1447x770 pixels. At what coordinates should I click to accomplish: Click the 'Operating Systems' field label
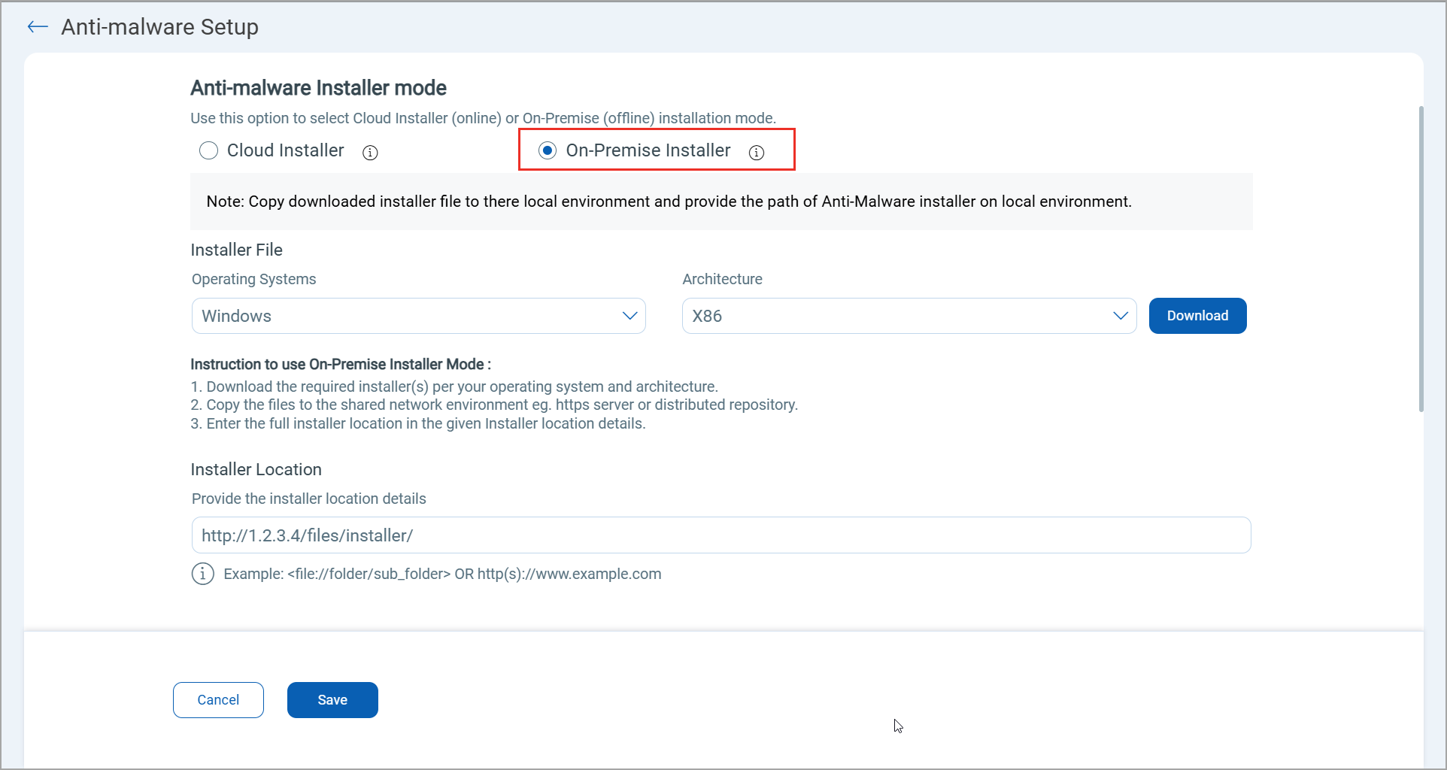[x=253, y=279]
